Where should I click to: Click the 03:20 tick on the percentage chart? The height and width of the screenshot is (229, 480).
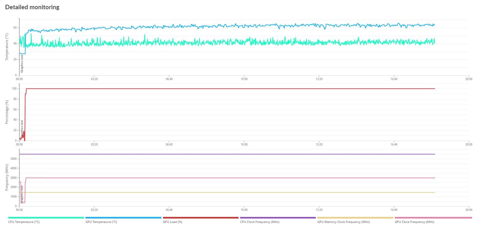pos(94,145)
